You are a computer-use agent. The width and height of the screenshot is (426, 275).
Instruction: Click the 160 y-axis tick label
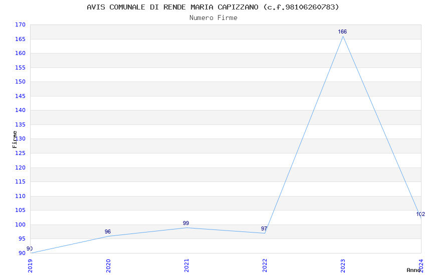21,53
